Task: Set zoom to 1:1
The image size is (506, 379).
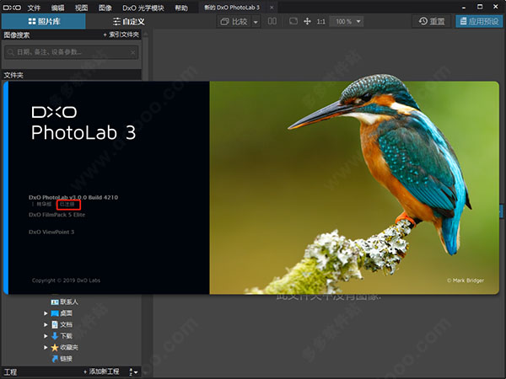Action: point(320,22)
